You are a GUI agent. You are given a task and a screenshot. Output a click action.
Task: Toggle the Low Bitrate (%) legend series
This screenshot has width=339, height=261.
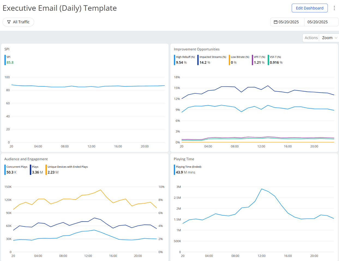240,57
